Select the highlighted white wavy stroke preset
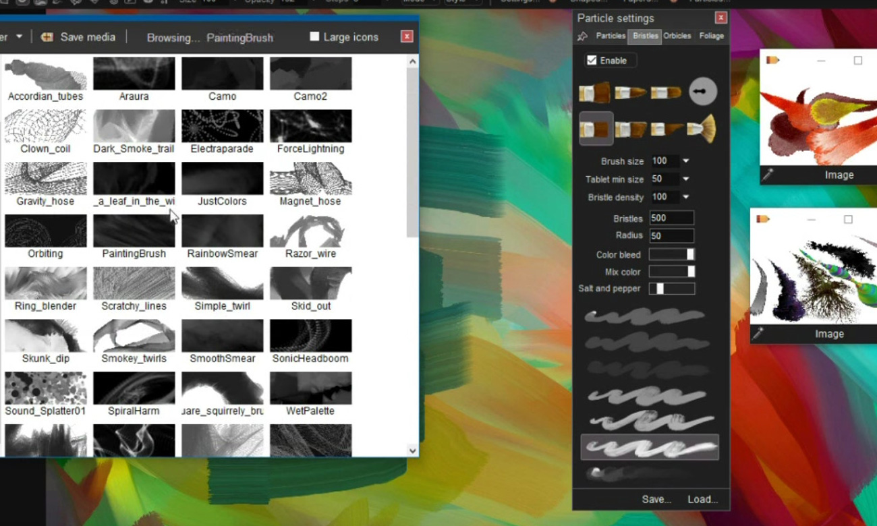 click(649, 447)
